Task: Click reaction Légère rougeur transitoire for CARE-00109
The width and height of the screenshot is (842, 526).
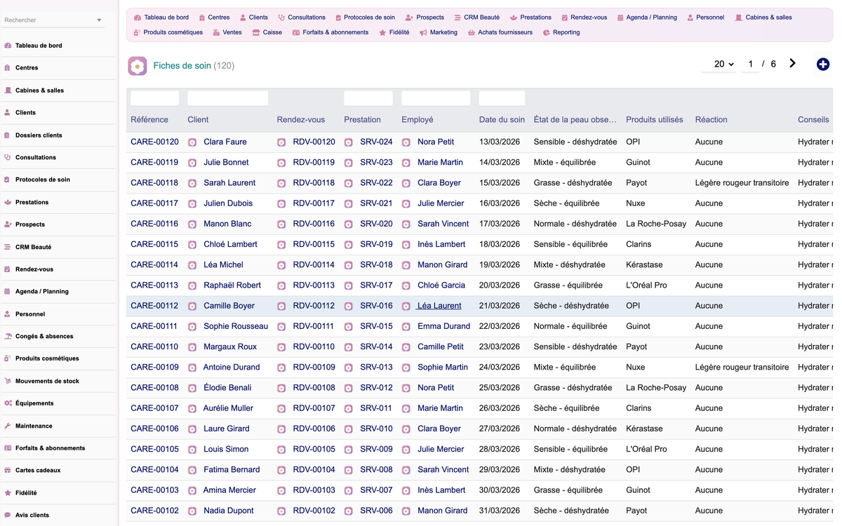Action: (742, 367)
